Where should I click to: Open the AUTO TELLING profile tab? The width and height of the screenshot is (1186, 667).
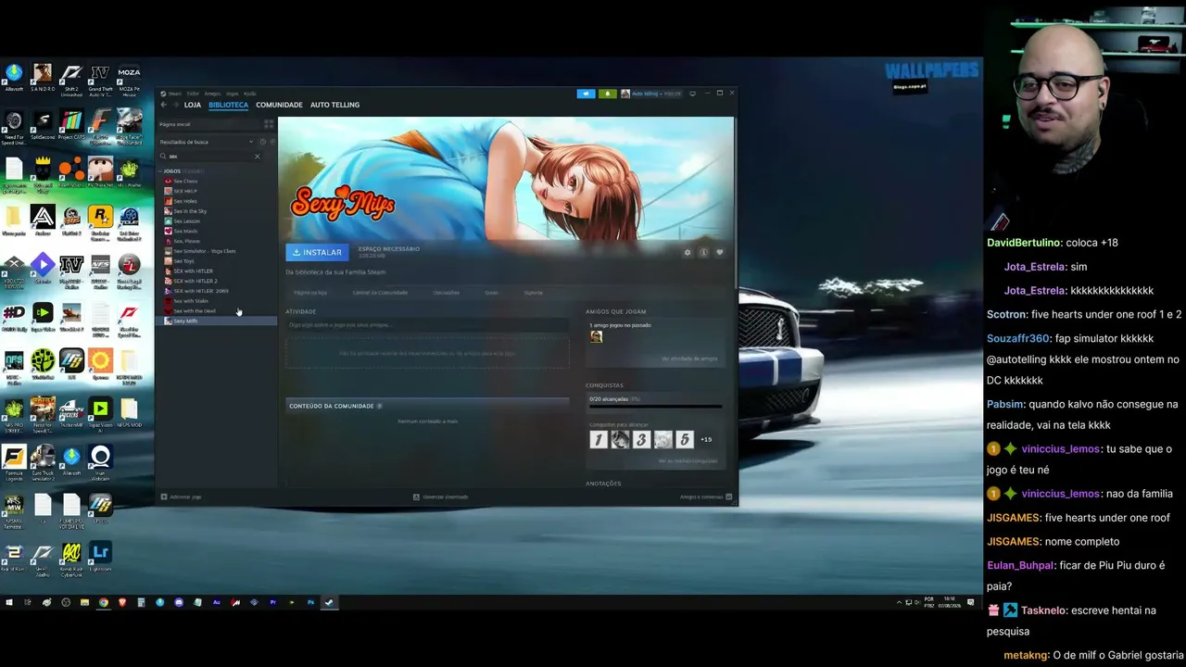coord(334,105)
